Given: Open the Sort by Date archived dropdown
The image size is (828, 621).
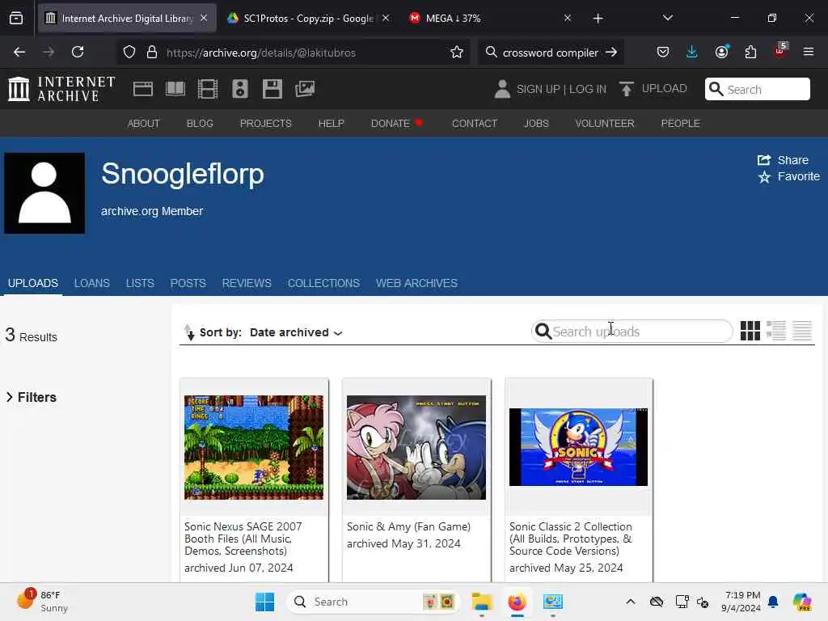Looking at the screenshot, I should click(x=296, y=332).
